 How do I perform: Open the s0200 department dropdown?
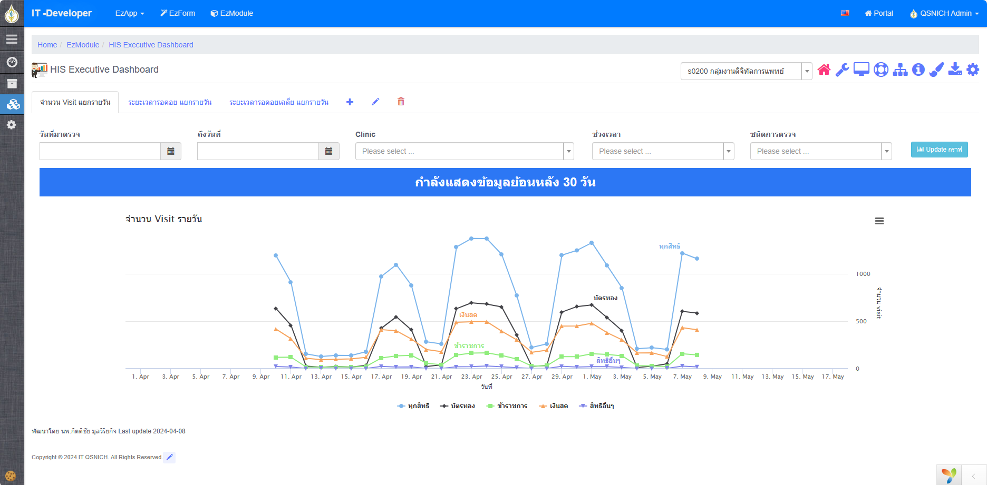pyautogui.click(x=746, y=71)
